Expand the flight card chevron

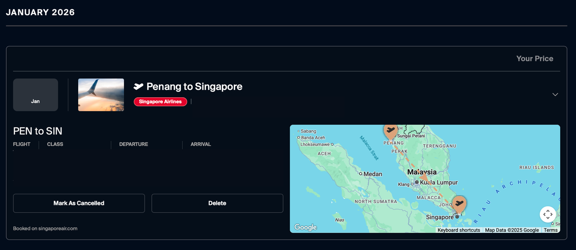tap(555, 94)
